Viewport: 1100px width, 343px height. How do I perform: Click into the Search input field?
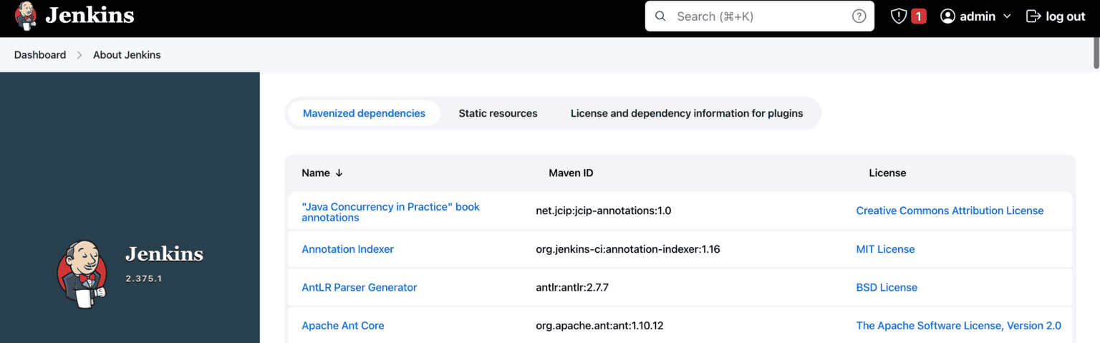click(x=759, y=16)
